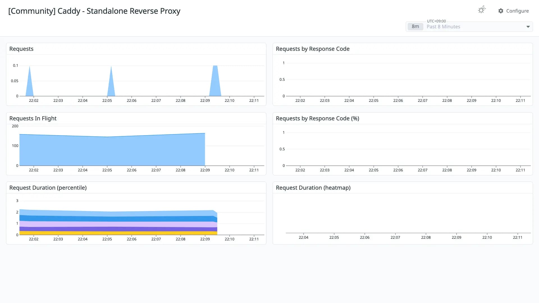Click the Requests In Flight title
539x303 pixels.
[x=33, y=118]
